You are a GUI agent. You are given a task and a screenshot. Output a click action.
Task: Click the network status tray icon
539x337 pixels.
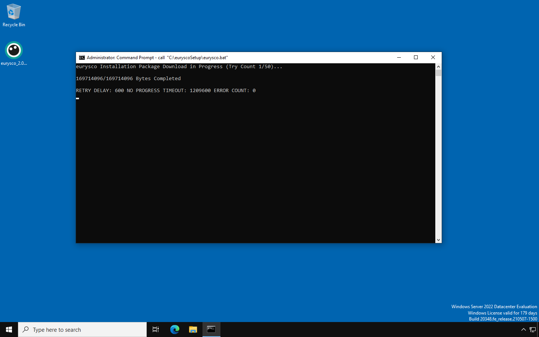tap(532, 330)
